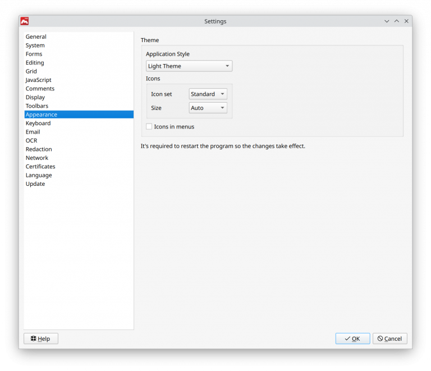Select the General settings category
This screenshot has width=431, height=371.
tap(36, 37)
